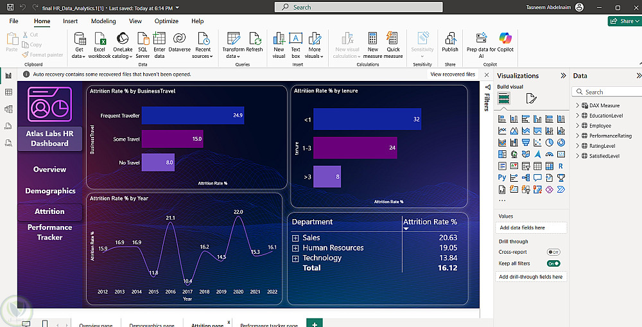
Task: Pick the Scatter chart visual
Action: coord(537,143)
